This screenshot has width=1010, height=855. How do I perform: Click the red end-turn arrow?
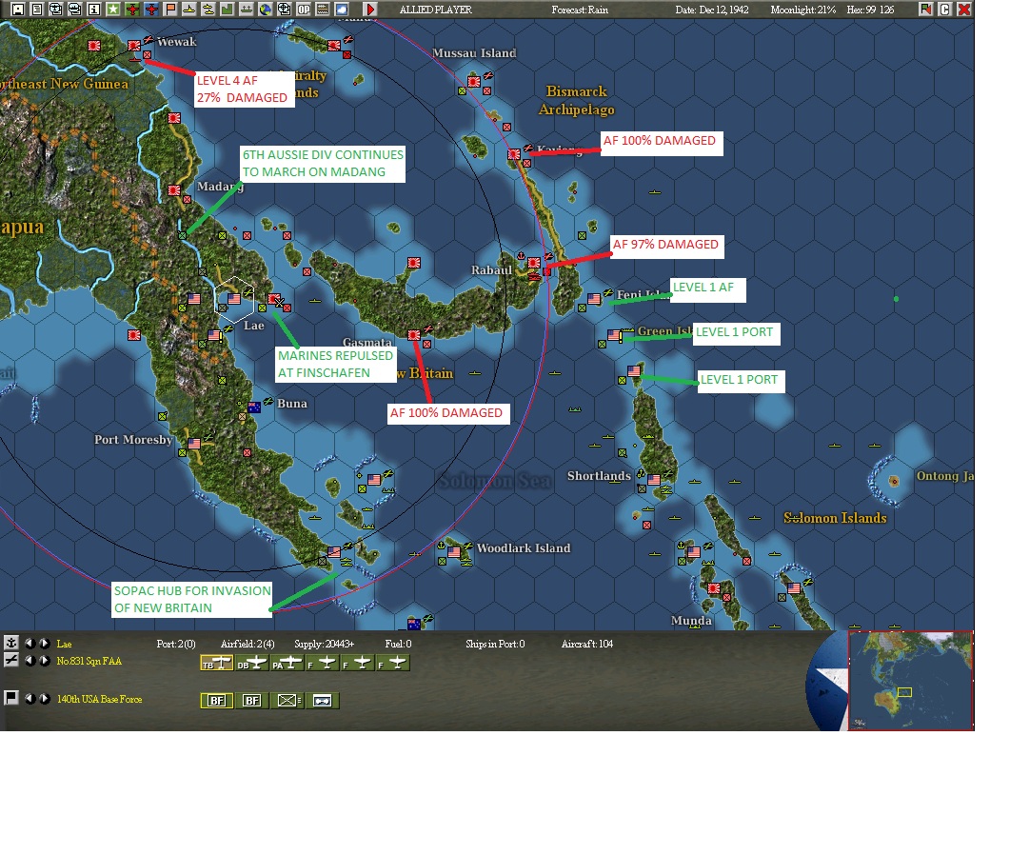pos(369,9)
